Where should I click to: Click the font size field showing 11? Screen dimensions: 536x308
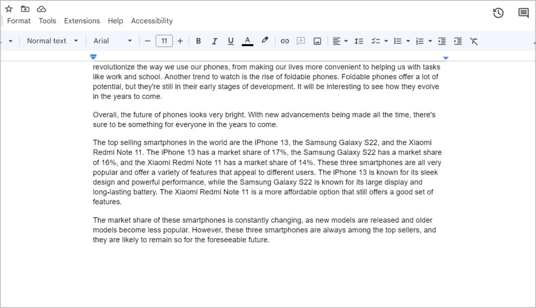point(164,41)
